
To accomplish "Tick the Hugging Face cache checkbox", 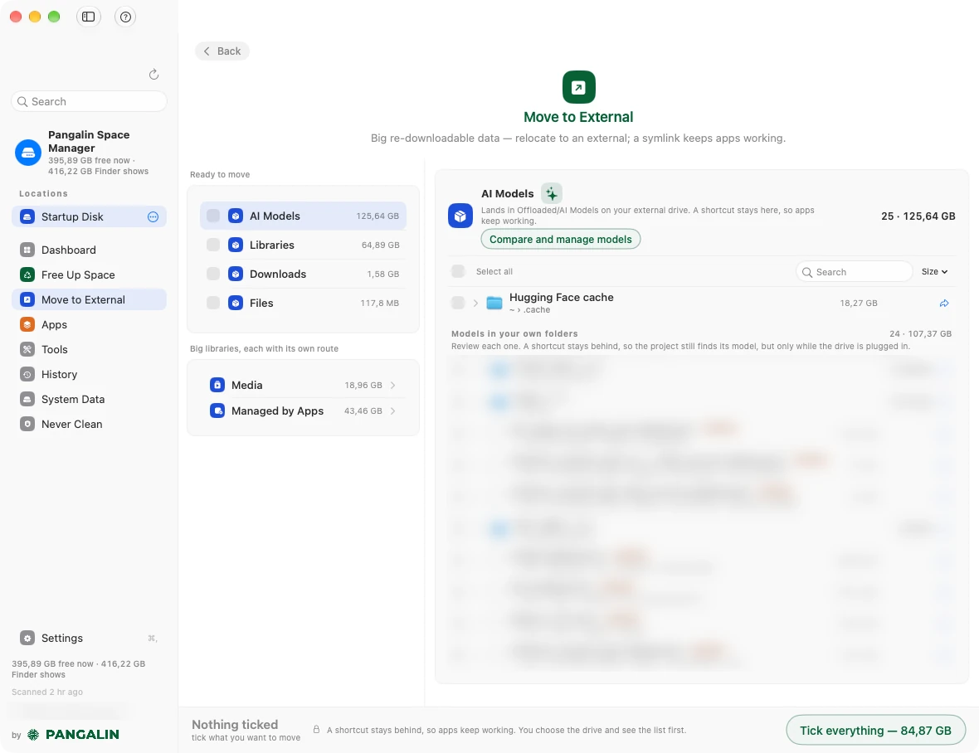I will [458, 304].
